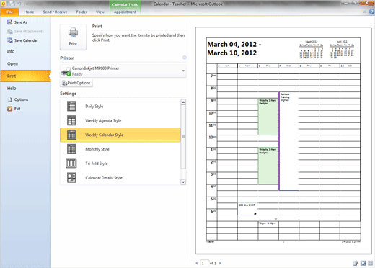
Task: Click the Daily Style icon
Action: point(71,107)
